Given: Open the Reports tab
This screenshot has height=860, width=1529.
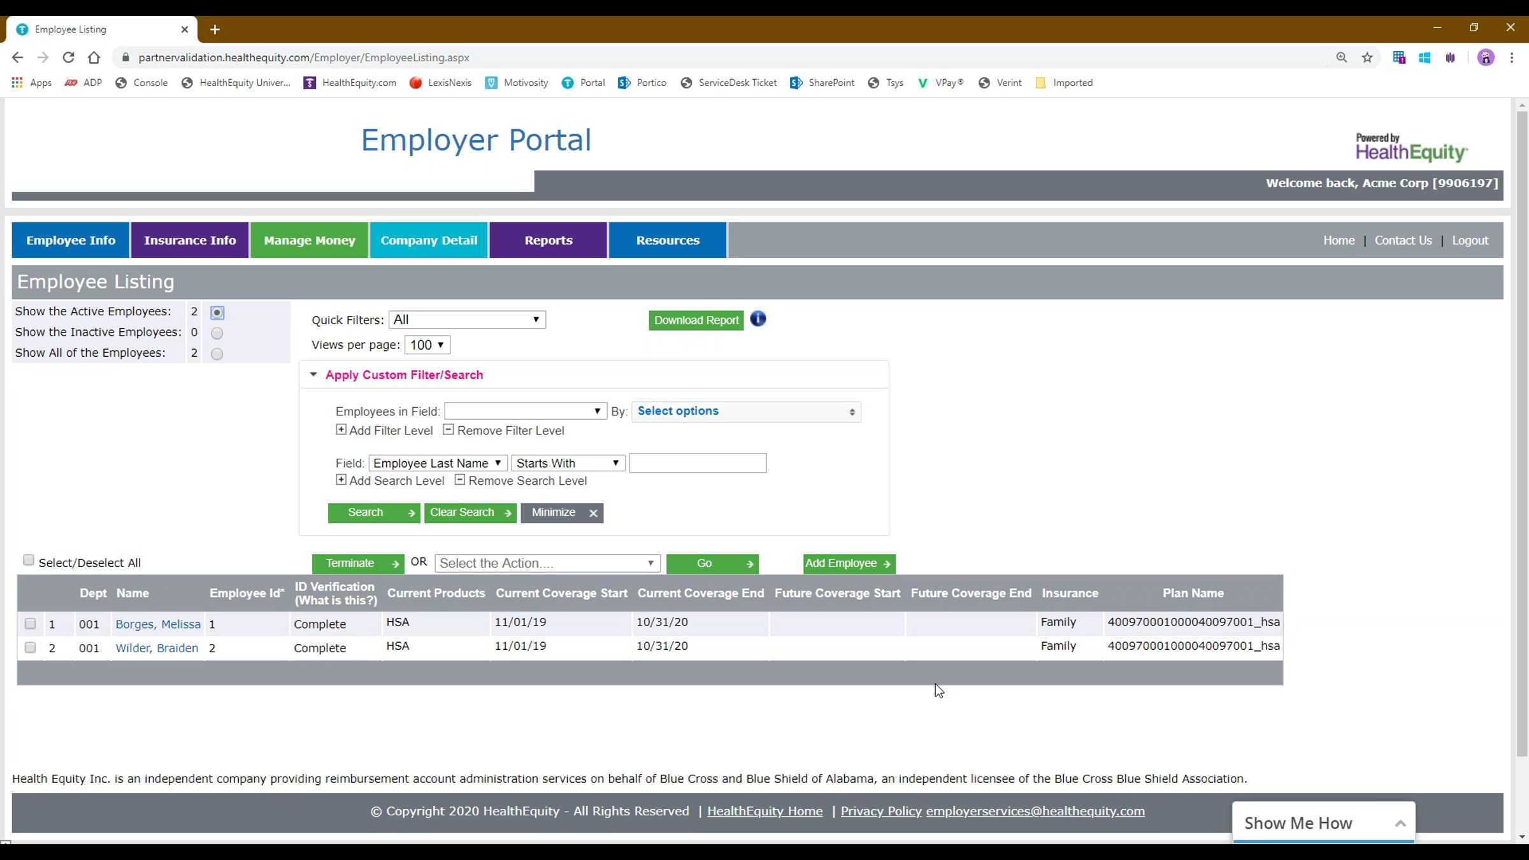Looking at the screenshot, I should coord(549,240).
